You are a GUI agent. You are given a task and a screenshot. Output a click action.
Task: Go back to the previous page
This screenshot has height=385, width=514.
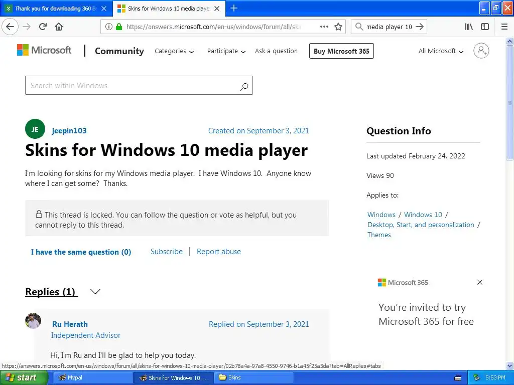pyautogui.click(x=10, y=27)
